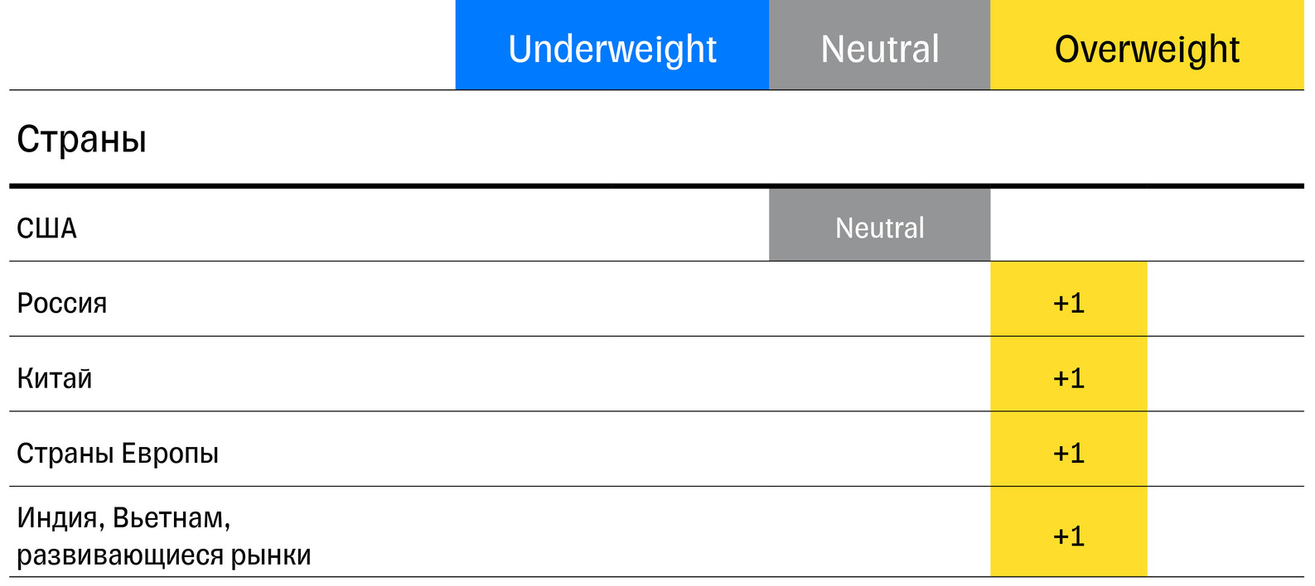Click the gray Neutral cell in США row
Image resolution: width=1315 pixels, height=586 pixels.
tap(879, 228)
